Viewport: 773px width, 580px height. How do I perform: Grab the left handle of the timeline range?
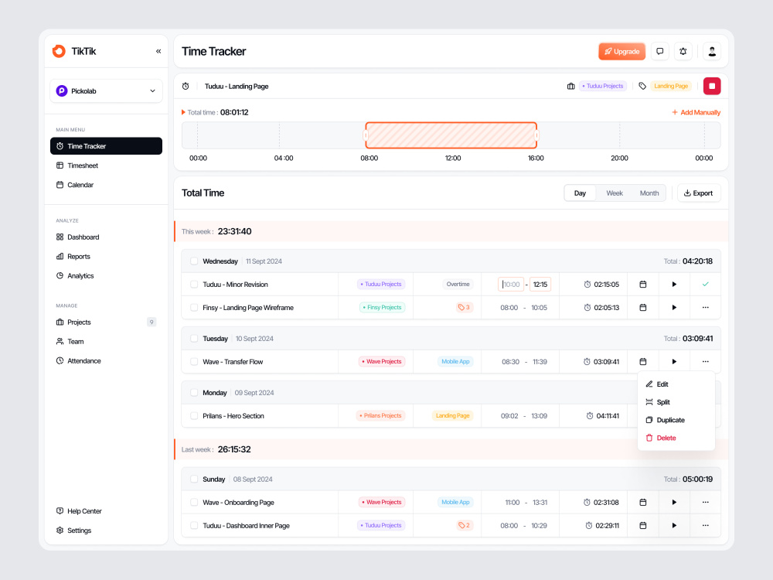(x=366, y=135)
